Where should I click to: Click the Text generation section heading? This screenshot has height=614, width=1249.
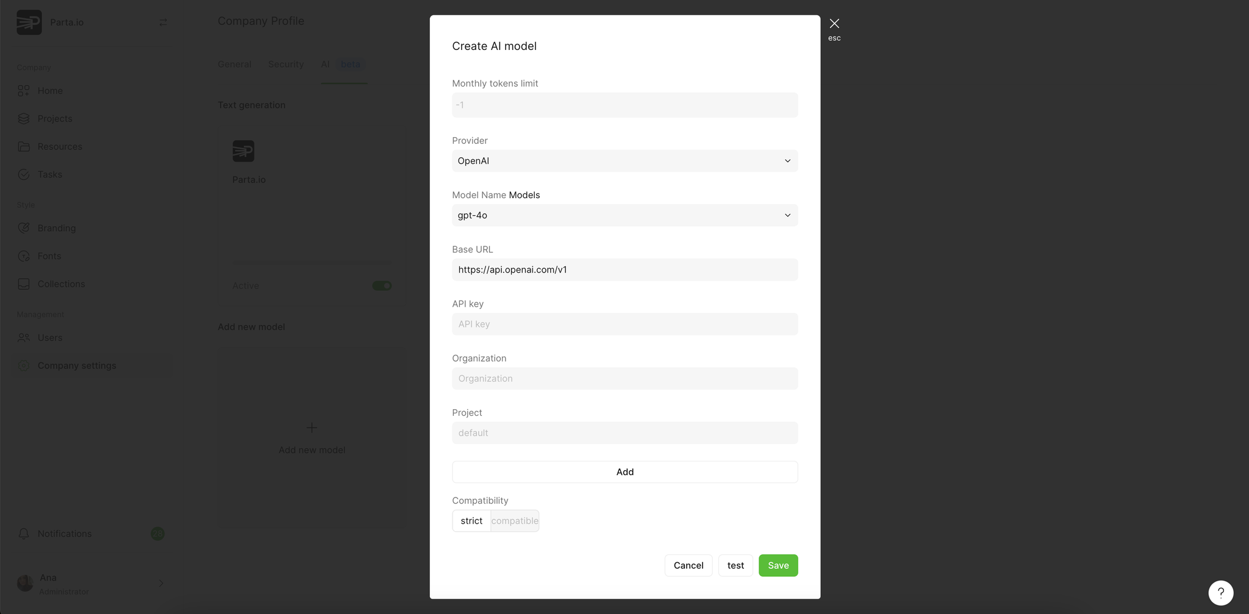click(x=251, y=105)
